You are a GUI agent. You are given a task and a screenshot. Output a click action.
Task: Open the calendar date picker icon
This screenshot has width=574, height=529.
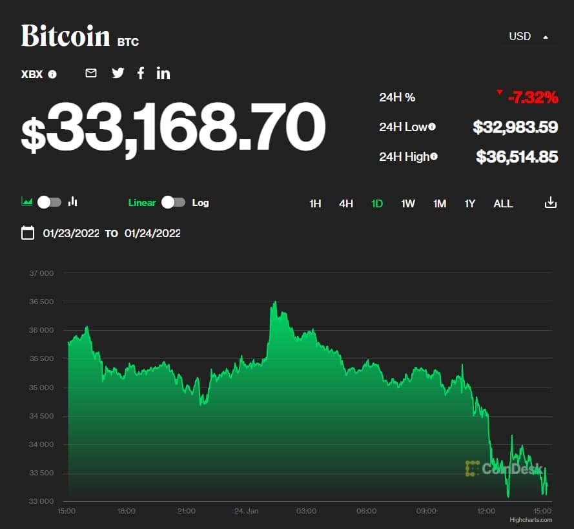[28, 233]
